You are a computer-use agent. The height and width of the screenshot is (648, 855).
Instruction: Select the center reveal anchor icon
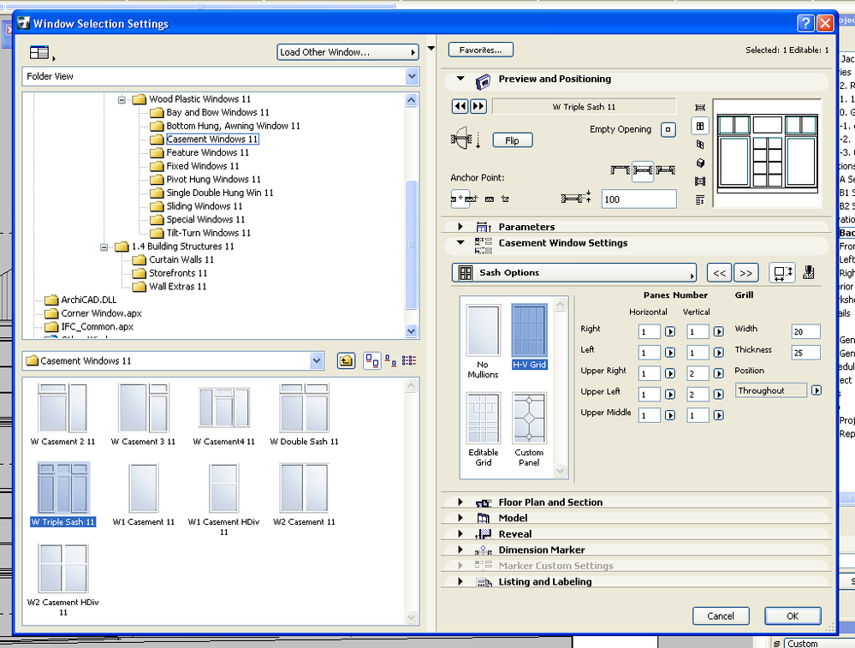click(x=643, y=171)
